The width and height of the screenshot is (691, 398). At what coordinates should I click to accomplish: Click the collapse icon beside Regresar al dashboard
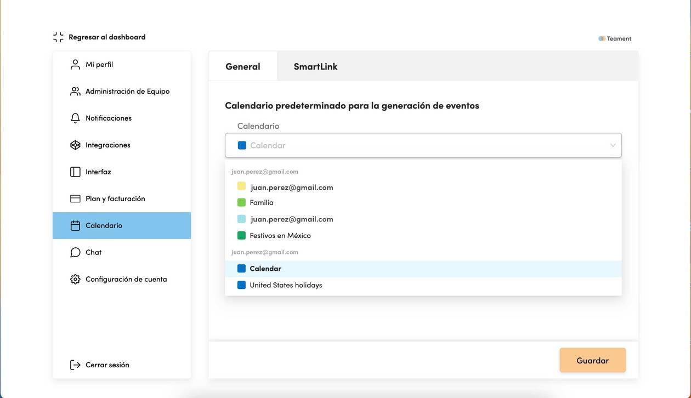point(58,37)
